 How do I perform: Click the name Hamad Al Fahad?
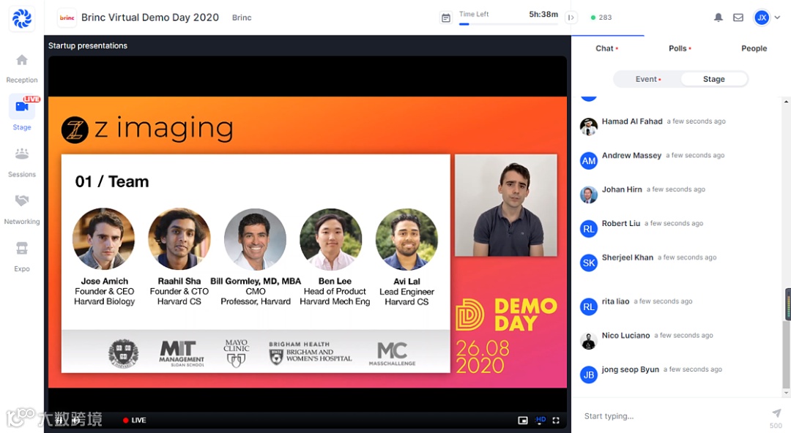(x=631, y=121)
